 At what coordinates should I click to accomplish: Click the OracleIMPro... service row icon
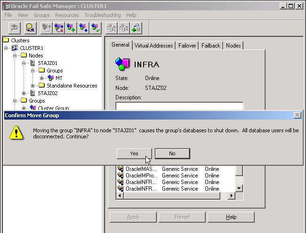[120, 176]
